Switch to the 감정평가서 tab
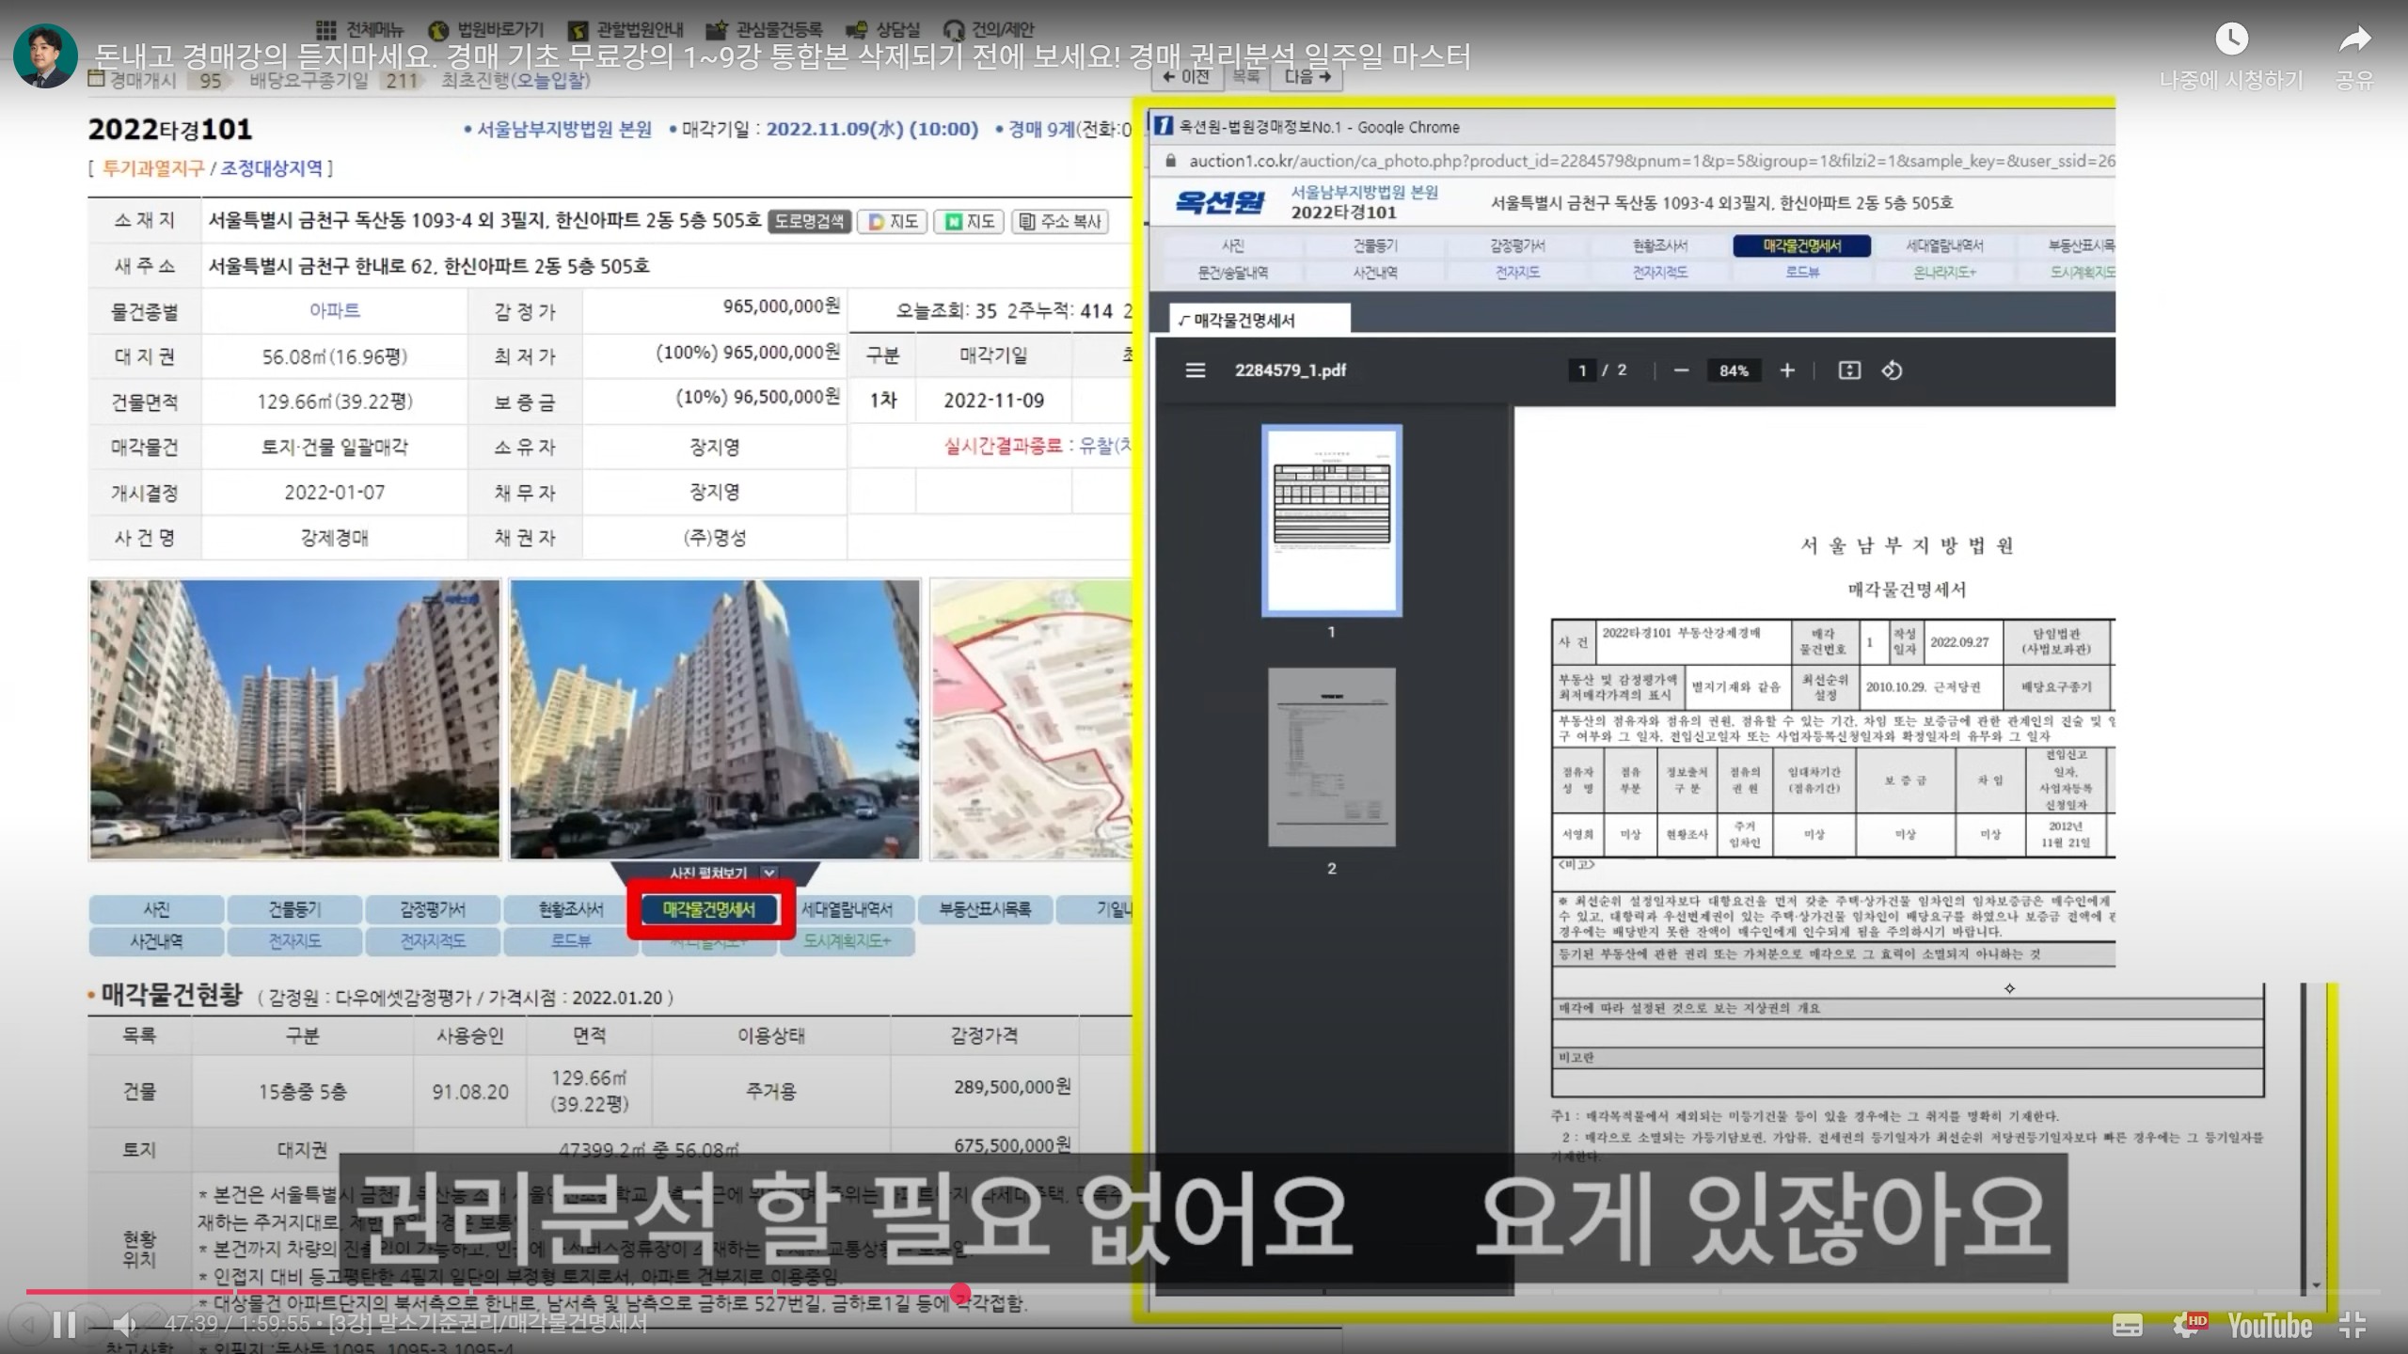 [432, 909]
